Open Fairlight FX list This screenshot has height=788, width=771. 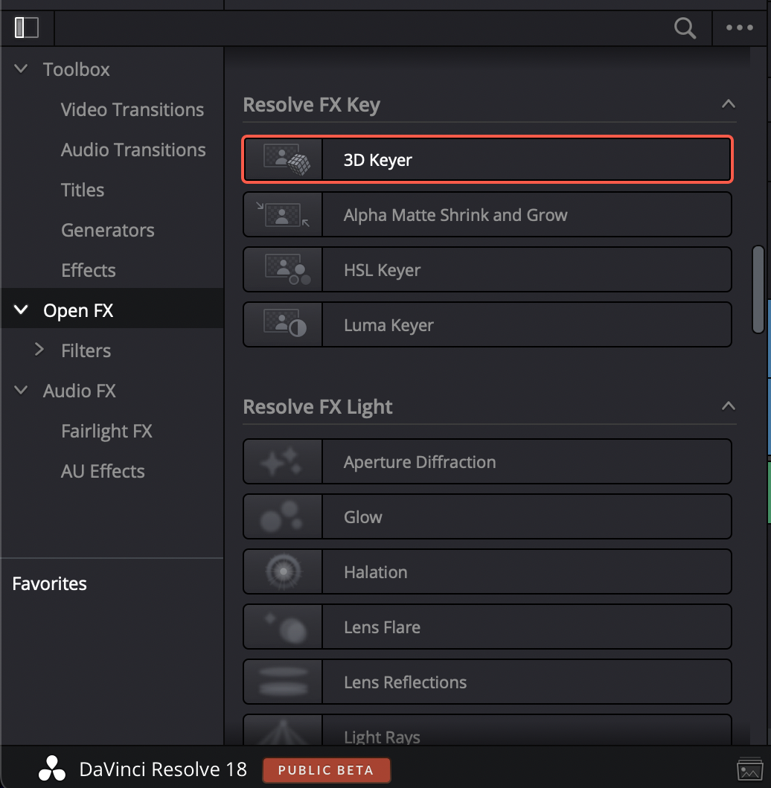click(x=106, y=431)
